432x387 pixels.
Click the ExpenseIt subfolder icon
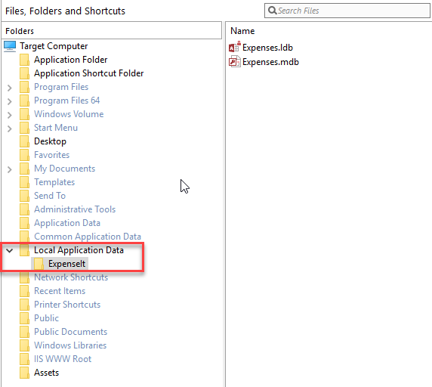pyautogui.click(x=39, y=264)
